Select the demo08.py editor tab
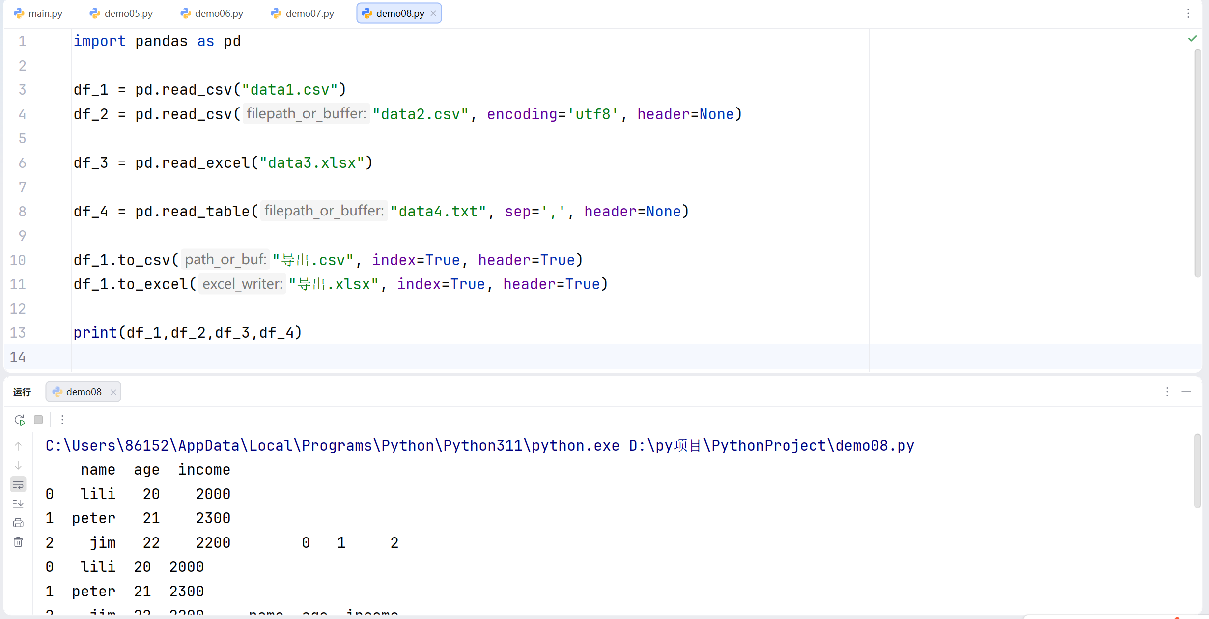Image resolution: width=1209 pixels, height=619 pixels. (x=399, y=13)
